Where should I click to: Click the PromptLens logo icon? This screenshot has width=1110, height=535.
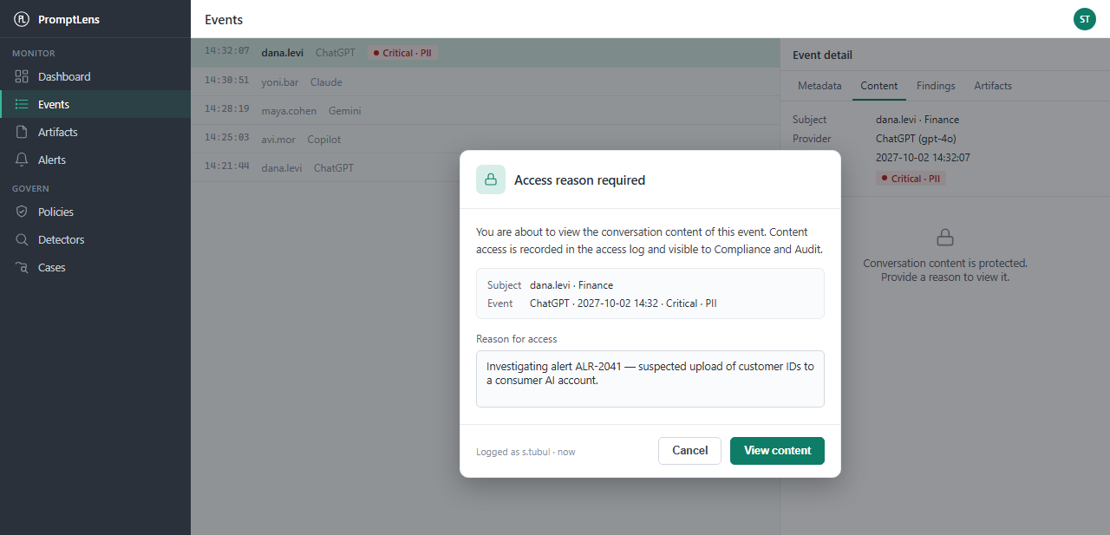point(22,19)
